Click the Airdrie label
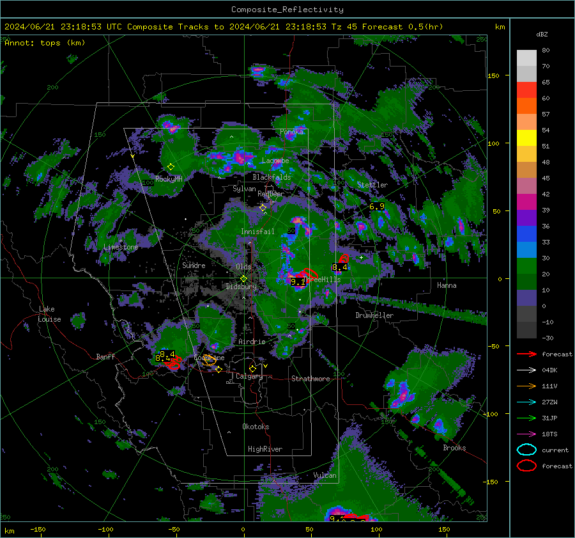The width and height of the screenshot is (575, 538). [252, 342]
